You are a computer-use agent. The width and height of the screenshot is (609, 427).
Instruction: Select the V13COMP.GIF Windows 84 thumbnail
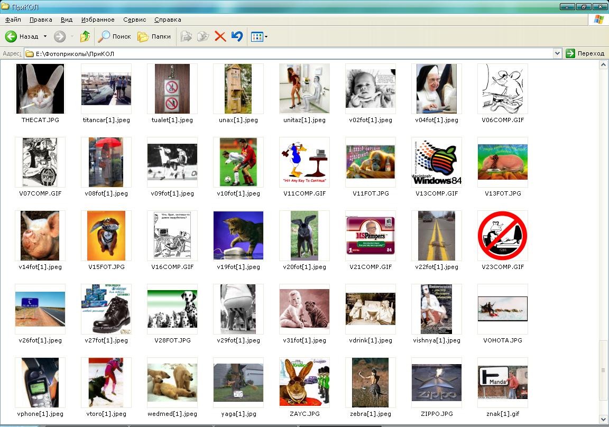click(437, 162)
